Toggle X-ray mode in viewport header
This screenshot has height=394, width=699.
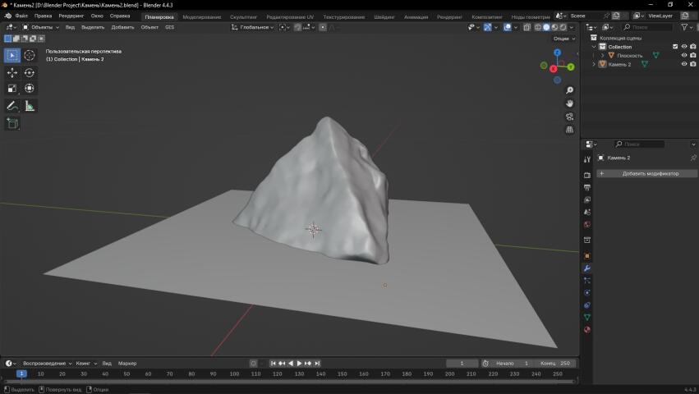[x=527, y=27]
